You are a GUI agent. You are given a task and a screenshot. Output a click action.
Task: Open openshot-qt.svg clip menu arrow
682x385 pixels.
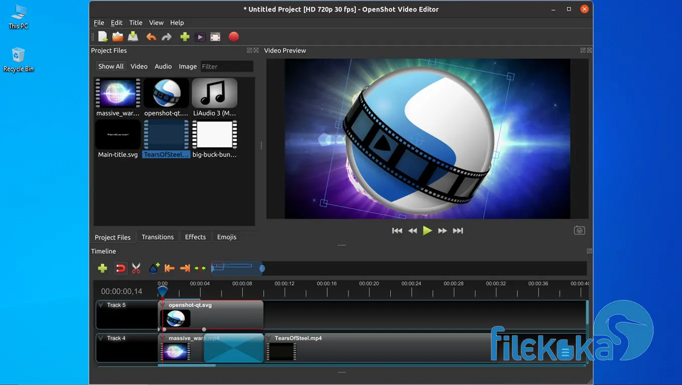click(x=163, y=305)
